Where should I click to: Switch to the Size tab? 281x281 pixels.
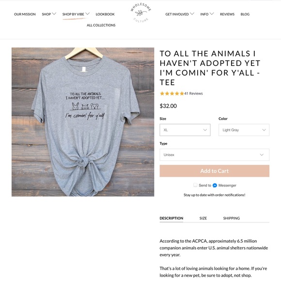click(203, 218)
